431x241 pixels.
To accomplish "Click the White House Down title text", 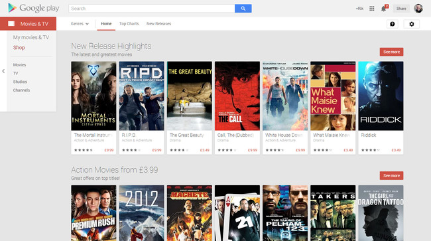I will pos(284,135).
